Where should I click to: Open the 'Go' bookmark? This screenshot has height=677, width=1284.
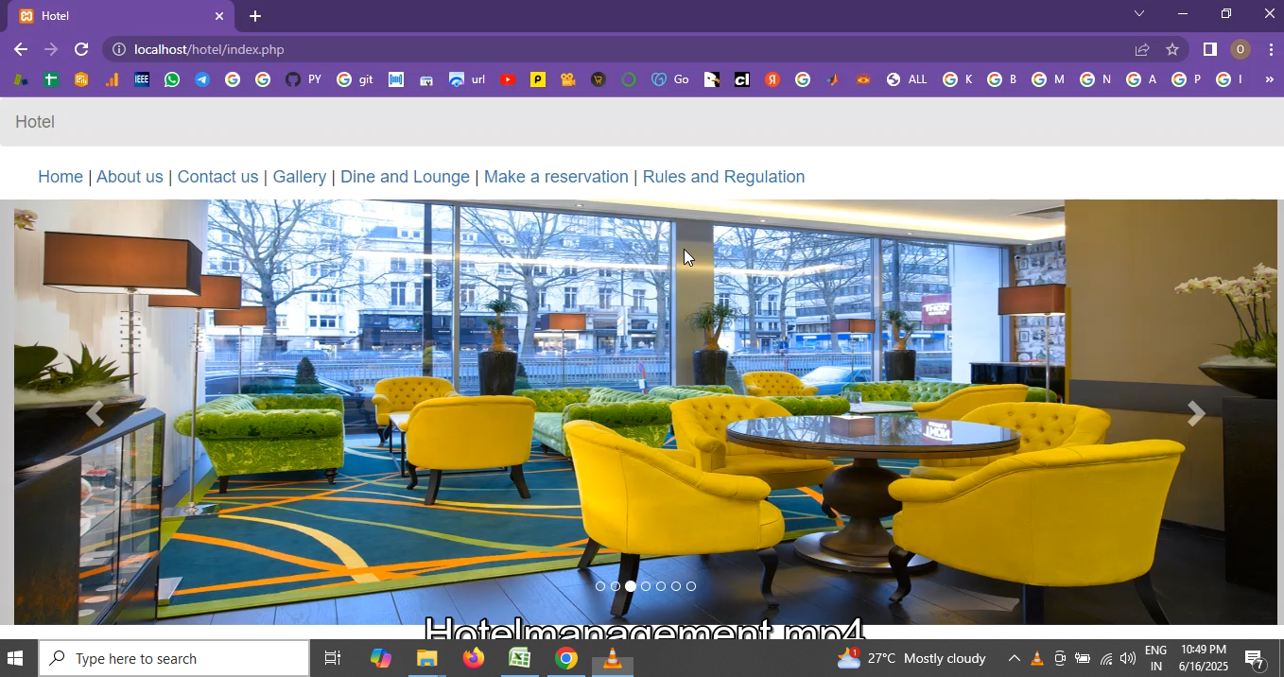pos(670,79)
